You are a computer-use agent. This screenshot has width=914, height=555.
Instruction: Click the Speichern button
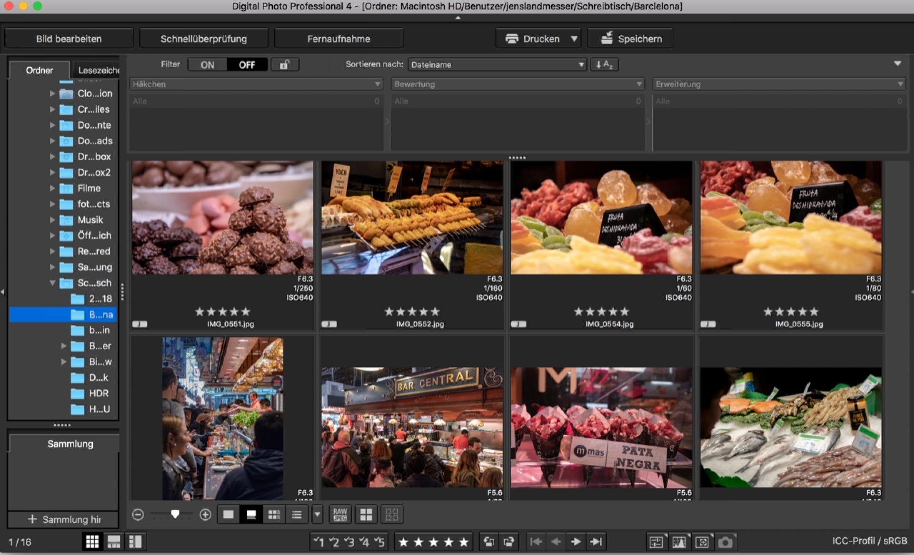[631, 39]
